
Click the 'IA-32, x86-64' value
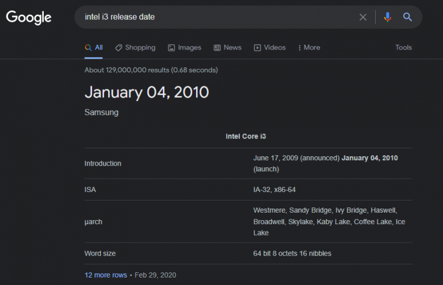274,190
